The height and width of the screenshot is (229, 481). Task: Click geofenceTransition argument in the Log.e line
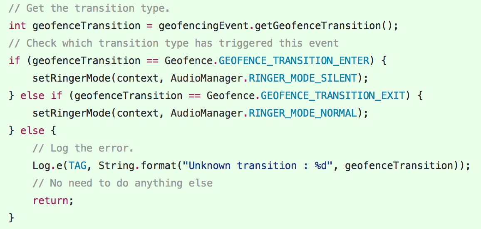point(399,165)
